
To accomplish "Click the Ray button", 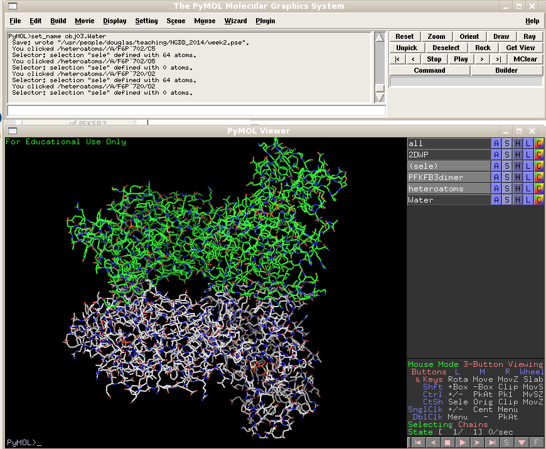I will (529, 36).
